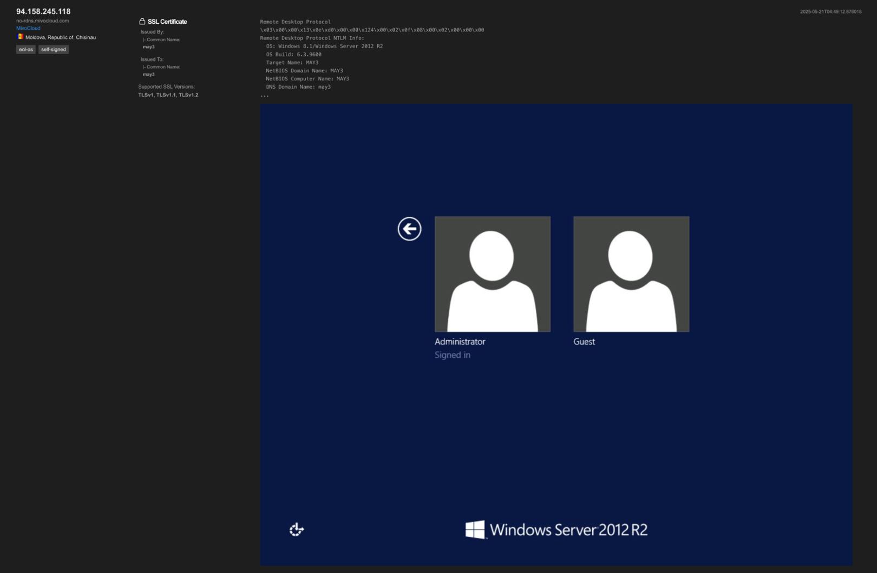Click the Guest account name label
This screenshot has height=573, width=877.
[584, 342]
